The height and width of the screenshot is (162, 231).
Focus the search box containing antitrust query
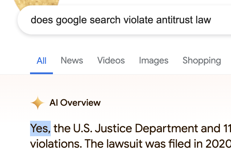(x=124, y=20)
